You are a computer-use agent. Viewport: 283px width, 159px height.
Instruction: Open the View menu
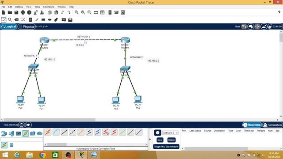28,7
